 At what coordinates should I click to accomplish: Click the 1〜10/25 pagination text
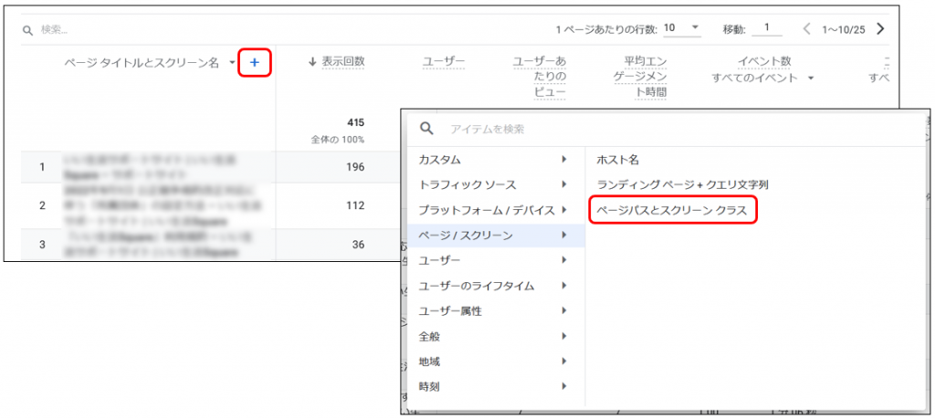coord(843,29)
